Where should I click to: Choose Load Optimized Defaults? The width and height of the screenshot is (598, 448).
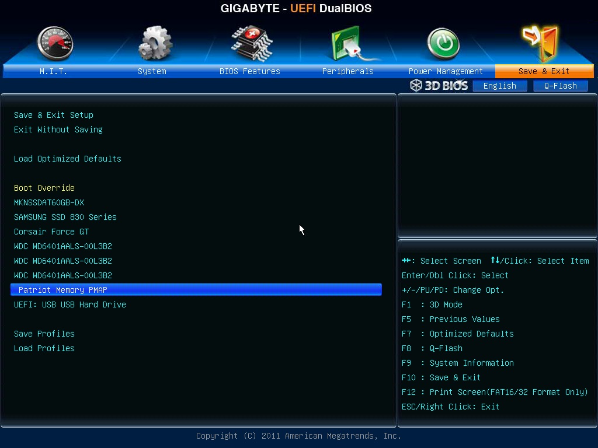point(68,159)
